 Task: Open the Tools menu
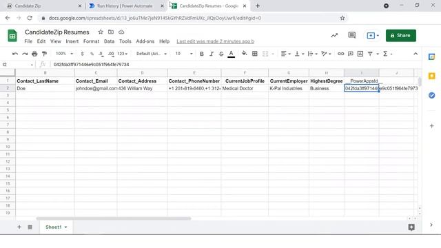coord(125,41)
